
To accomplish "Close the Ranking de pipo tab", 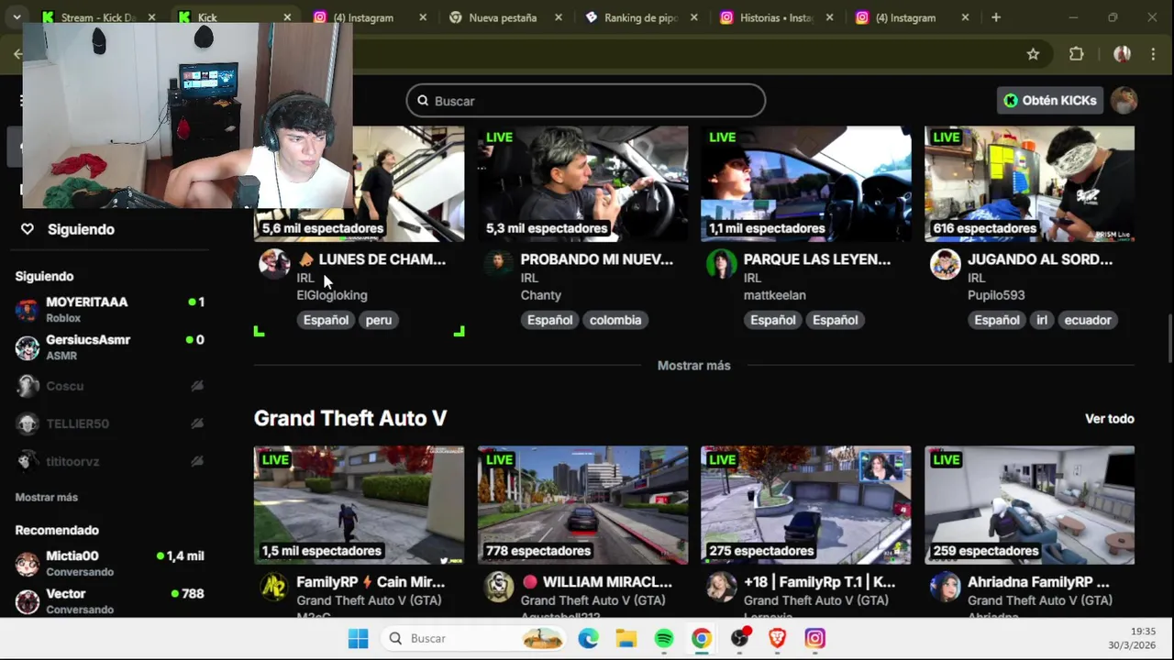I will coord(694,17).
